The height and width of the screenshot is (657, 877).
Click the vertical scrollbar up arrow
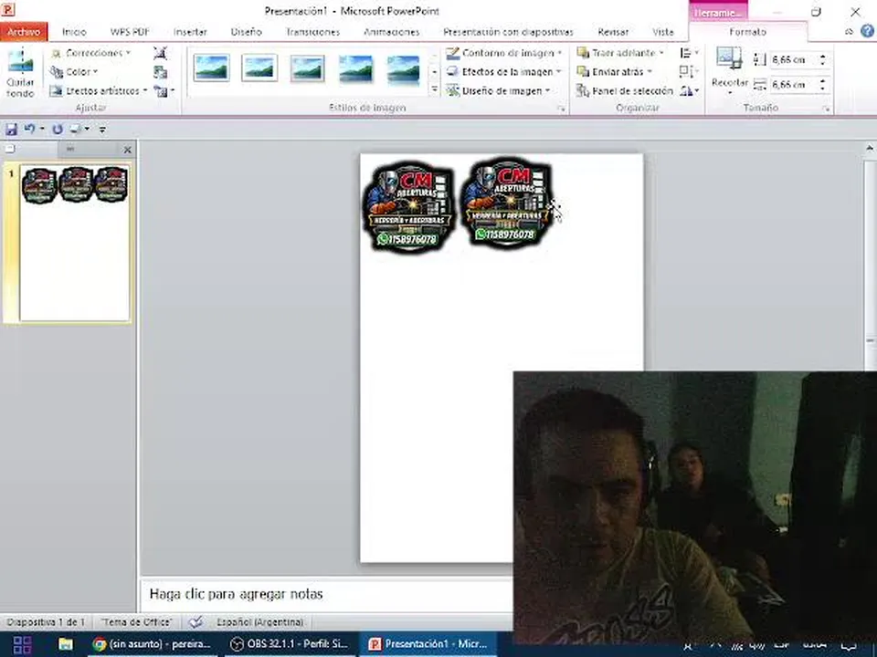tap(870, 148)
